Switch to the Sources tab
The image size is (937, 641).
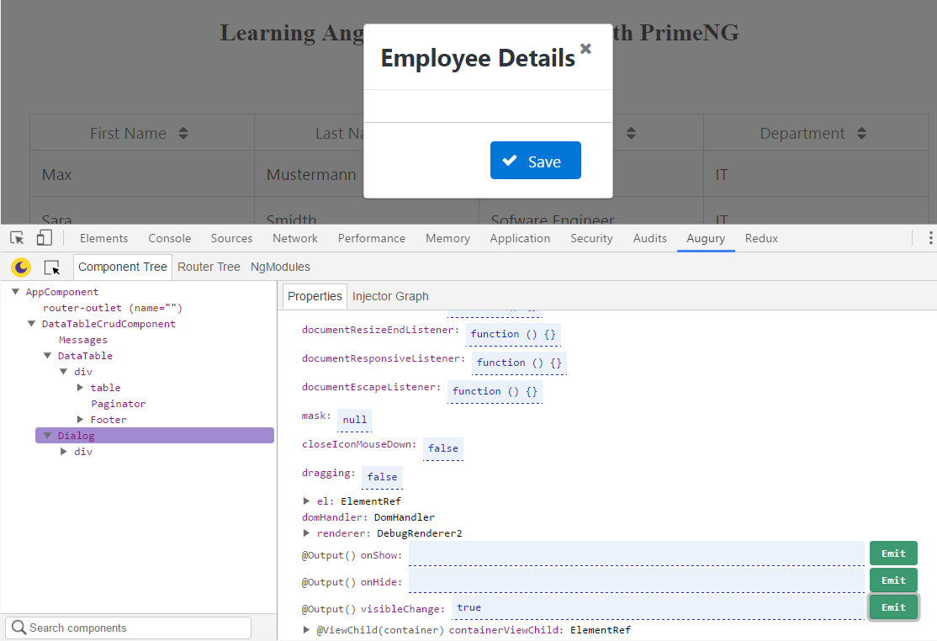point(231,238)
